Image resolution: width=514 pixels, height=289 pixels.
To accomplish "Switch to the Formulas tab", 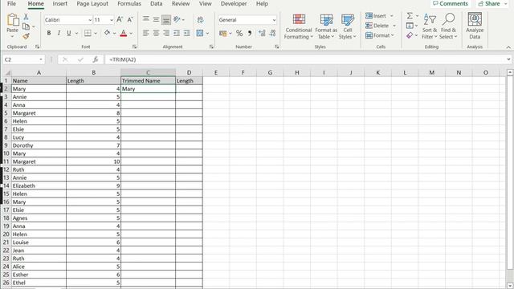I will [129, 3].
